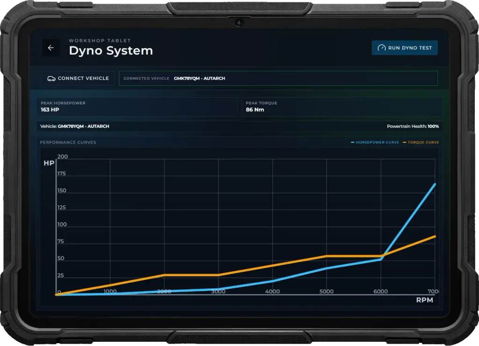
Task: Click the 175 HP axis label
Action: coord(62,174)
